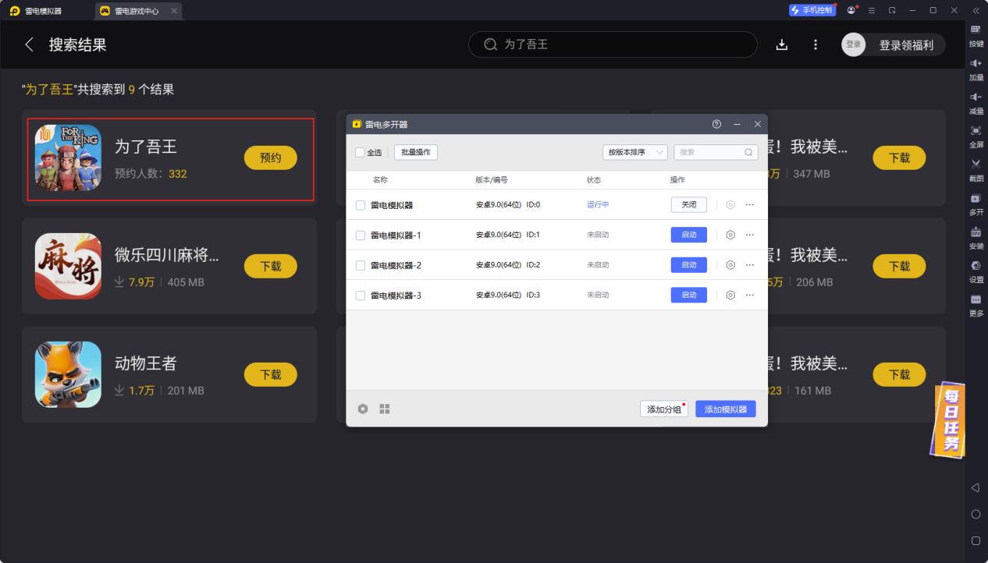
Task: Click the 登录 round login button
Action: pos(854,44)
